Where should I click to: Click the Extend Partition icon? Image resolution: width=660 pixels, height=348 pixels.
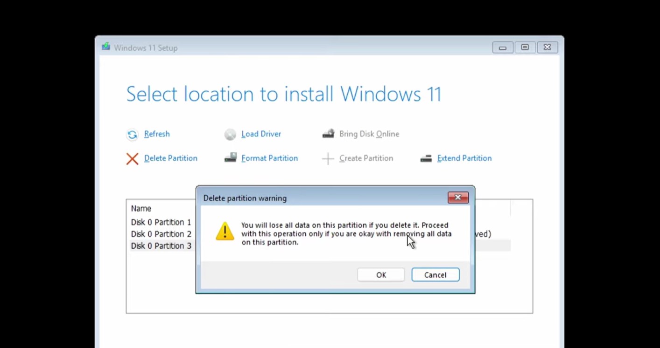[x=426, y=158]
